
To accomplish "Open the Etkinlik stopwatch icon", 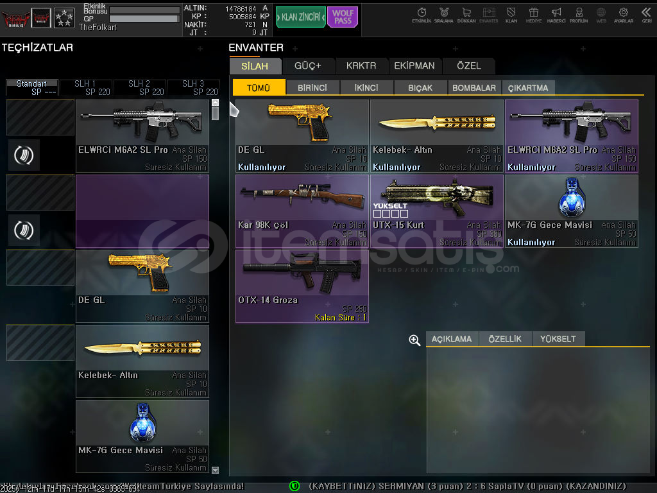I will coord(422,14).
